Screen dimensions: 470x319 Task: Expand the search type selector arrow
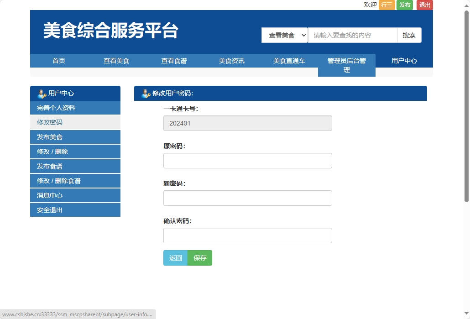tap(303, 35)
